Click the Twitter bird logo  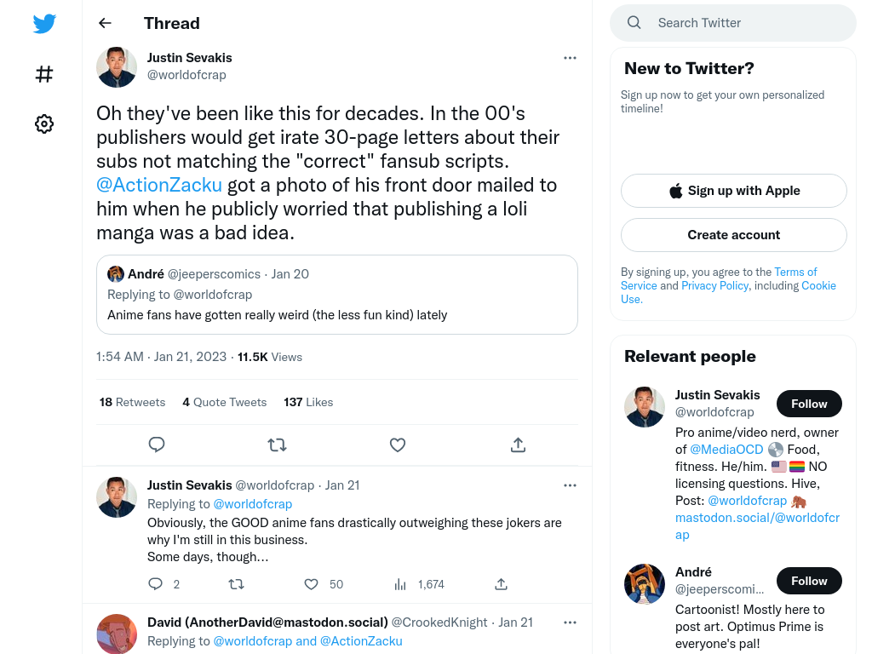[44, 23]
